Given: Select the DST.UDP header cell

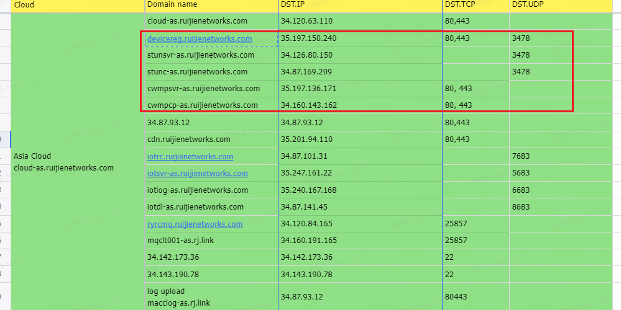Looking at the screenshot, I should click(561, 5).
